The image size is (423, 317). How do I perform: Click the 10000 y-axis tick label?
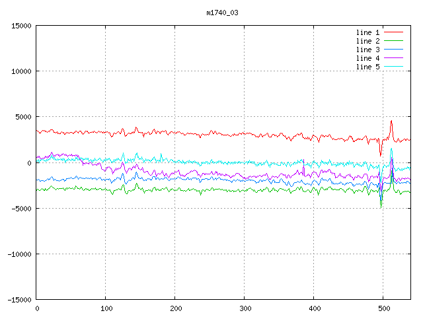pos(20,71)
